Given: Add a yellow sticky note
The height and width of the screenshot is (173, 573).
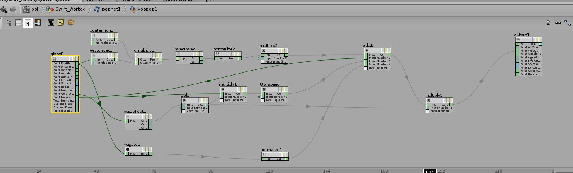Looking at the screenshot, I should (61, 23).
